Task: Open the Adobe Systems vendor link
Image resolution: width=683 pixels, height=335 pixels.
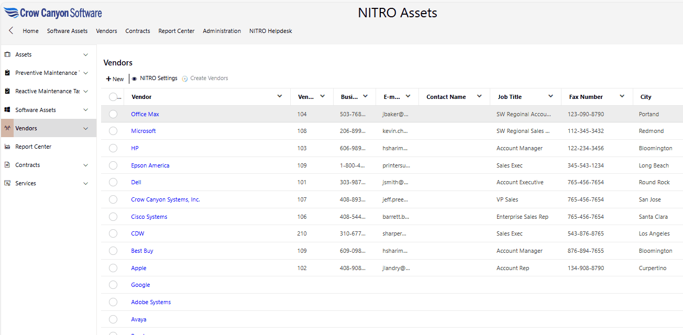Action: pyautogui.click(x=151, y=302)
